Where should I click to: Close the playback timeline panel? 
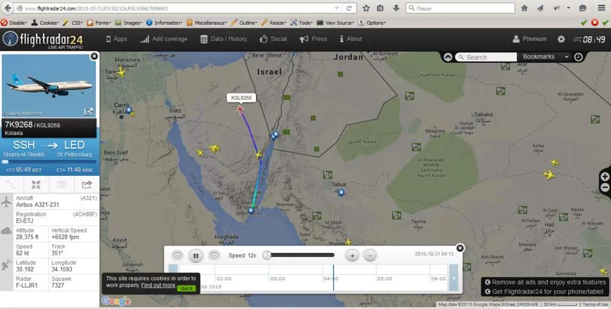[x=460, y=248]
